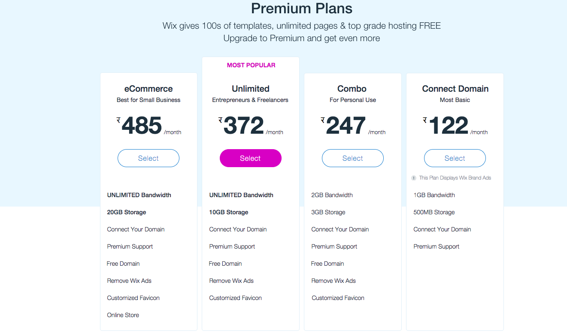Click 500MB Storage in Connect Domain plan
Viewport: 567px width, 336px height.
434,212
